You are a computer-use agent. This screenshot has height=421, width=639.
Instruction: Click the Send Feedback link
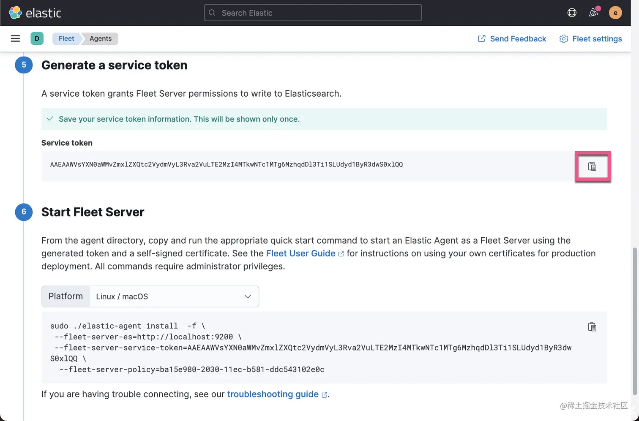(x=512, y=39)
